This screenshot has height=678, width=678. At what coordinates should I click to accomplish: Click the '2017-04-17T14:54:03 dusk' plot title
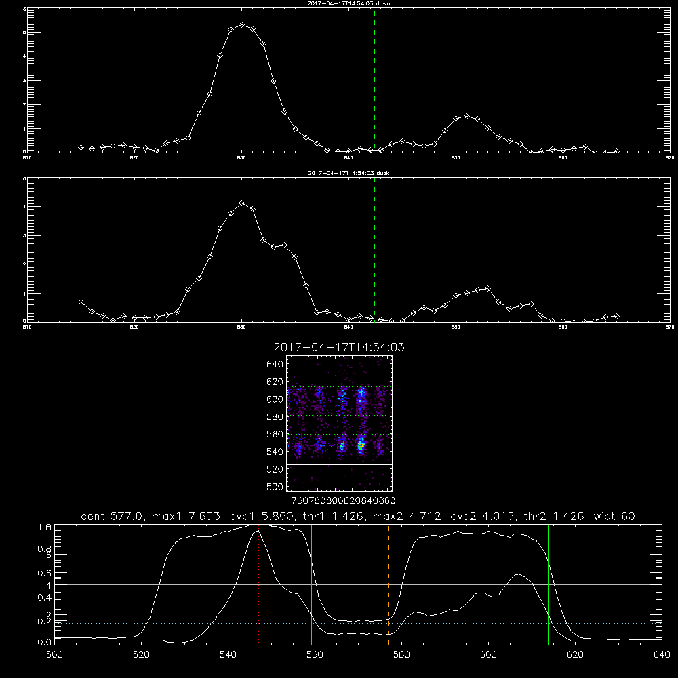pos(348,173)
